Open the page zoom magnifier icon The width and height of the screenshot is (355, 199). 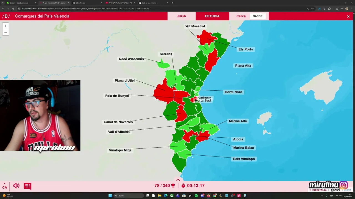pyautogui.click(x=308, y=9)
